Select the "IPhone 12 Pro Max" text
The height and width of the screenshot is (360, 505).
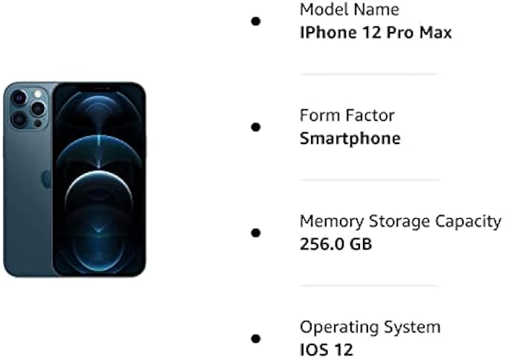point(375,33)
